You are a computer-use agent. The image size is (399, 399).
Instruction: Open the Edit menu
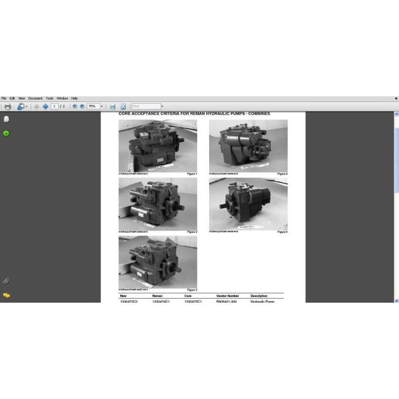[x=12, y=98]
